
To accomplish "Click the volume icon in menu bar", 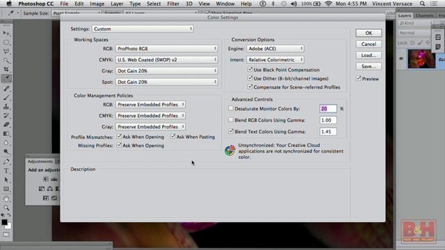I will (x=293, y=3).
